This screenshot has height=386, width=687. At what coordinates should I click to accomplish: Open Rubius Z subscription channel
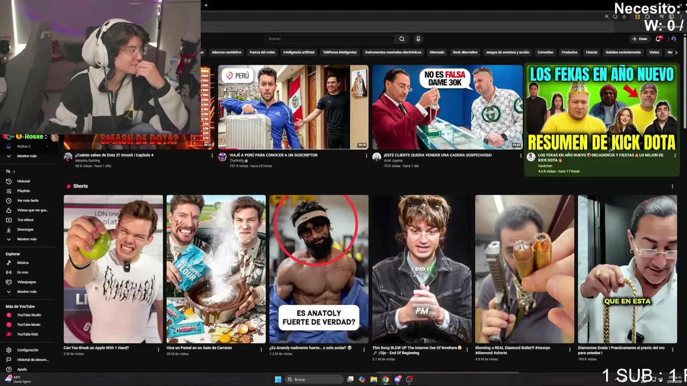click(x=24, y=146)
